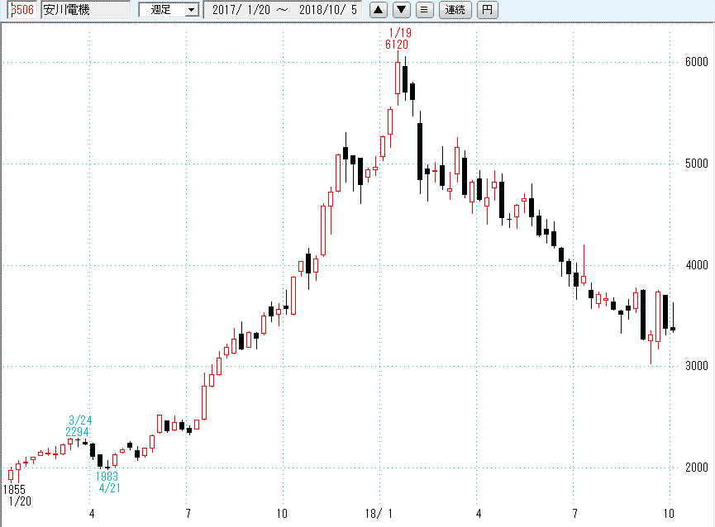Select the 3/24 2294 high label
This screenshot has height=527, width=715.
(79, 426)
